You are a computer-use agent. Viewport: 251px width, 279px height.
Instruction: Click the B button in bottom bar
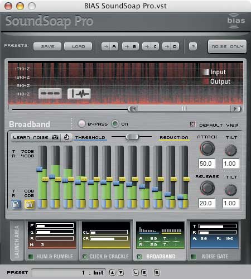point(157,273)
